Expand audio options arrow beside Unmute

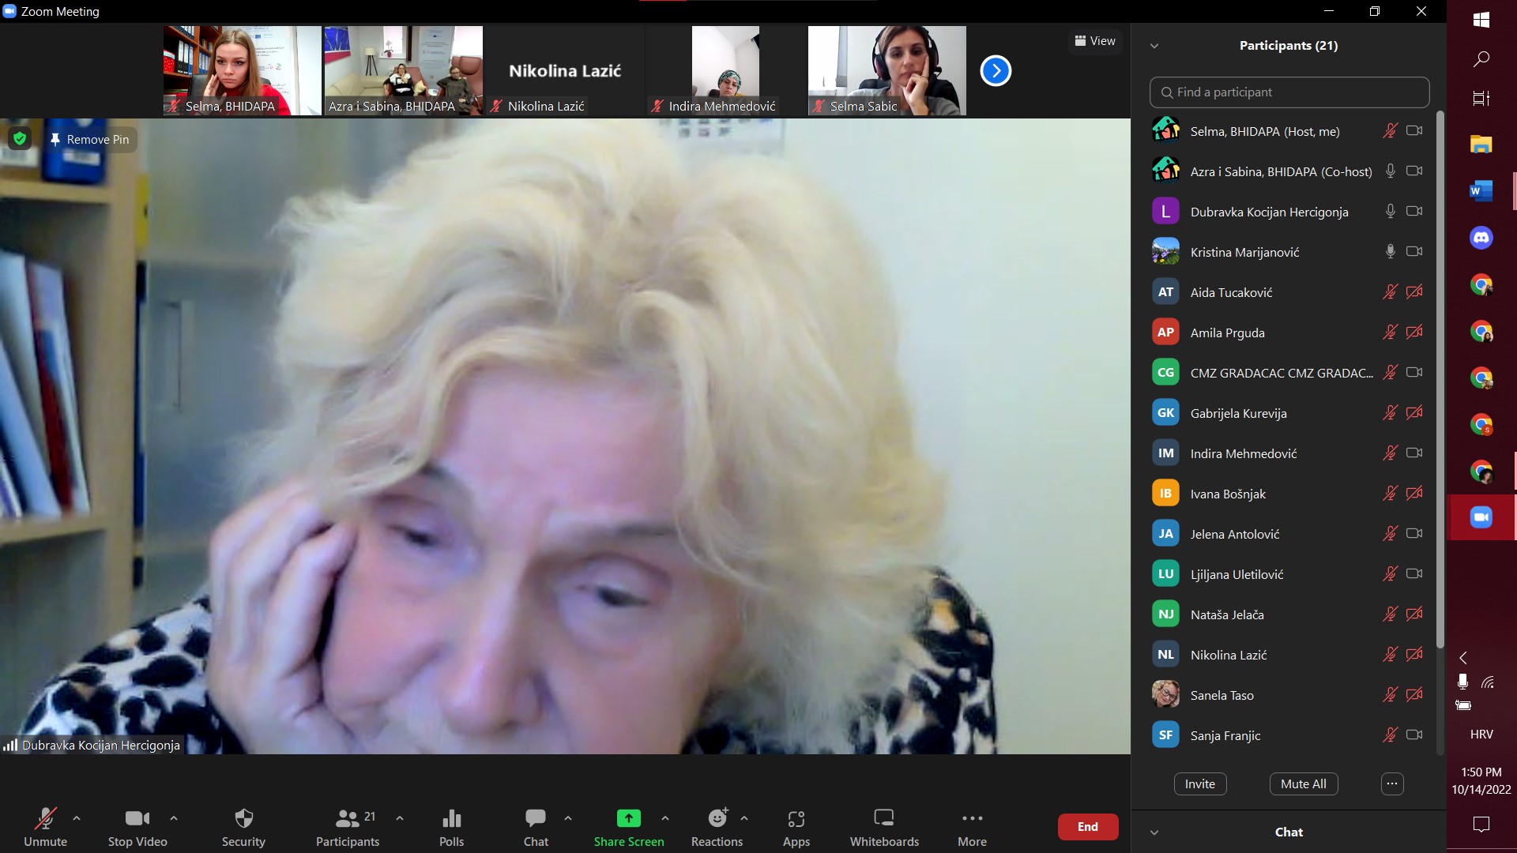(x=77, y=818)
